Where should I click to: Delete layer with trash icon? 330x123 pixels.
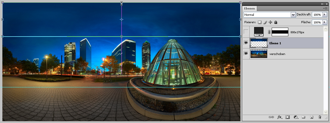[320, 117]
